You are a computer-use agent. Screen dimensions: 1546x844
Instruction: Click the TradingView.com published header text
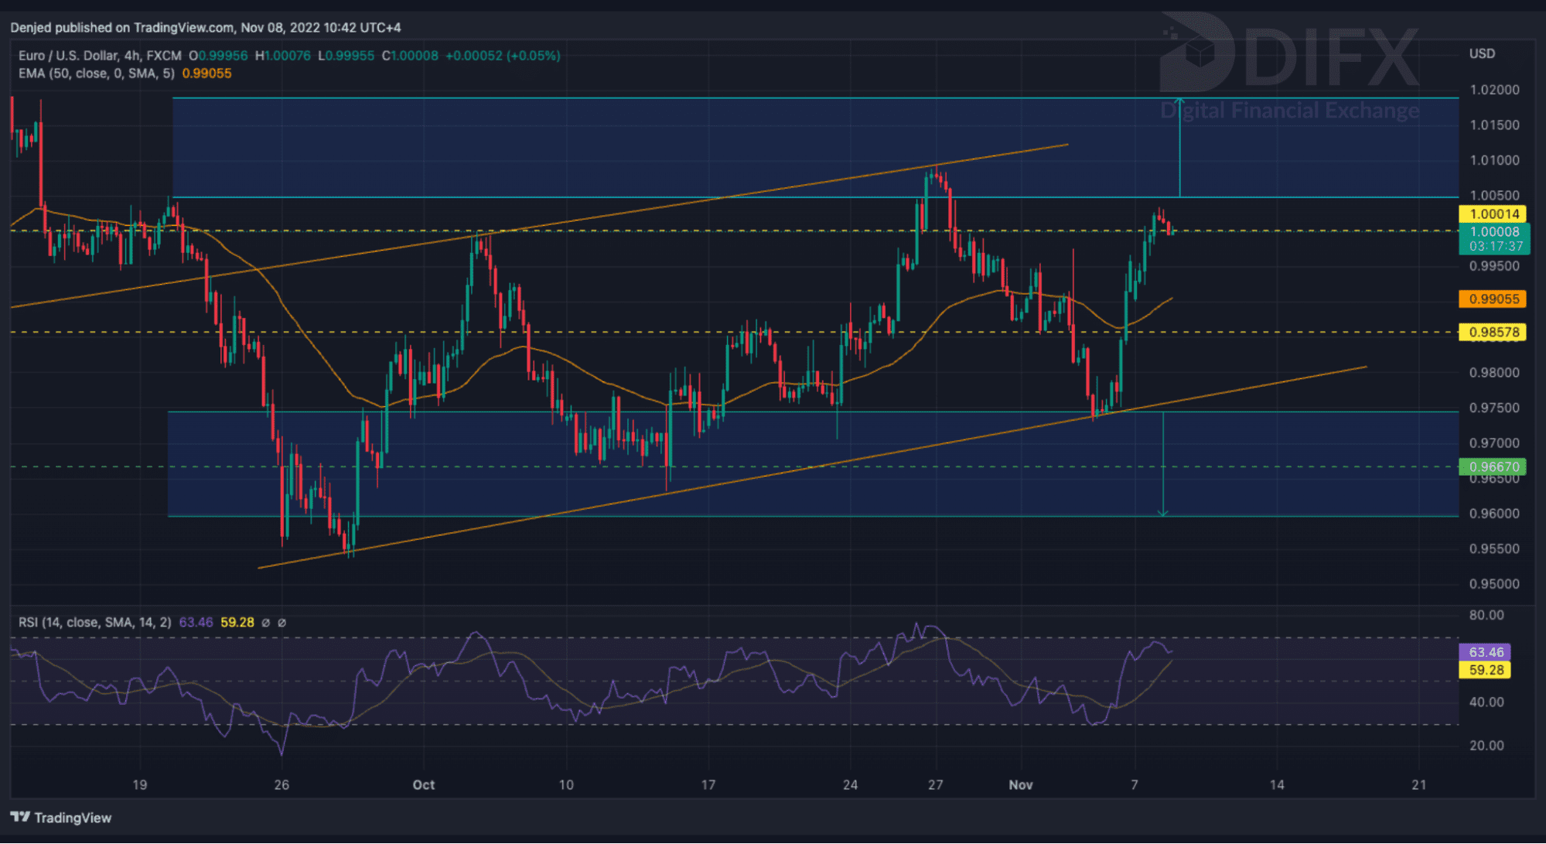coord(205,28)
